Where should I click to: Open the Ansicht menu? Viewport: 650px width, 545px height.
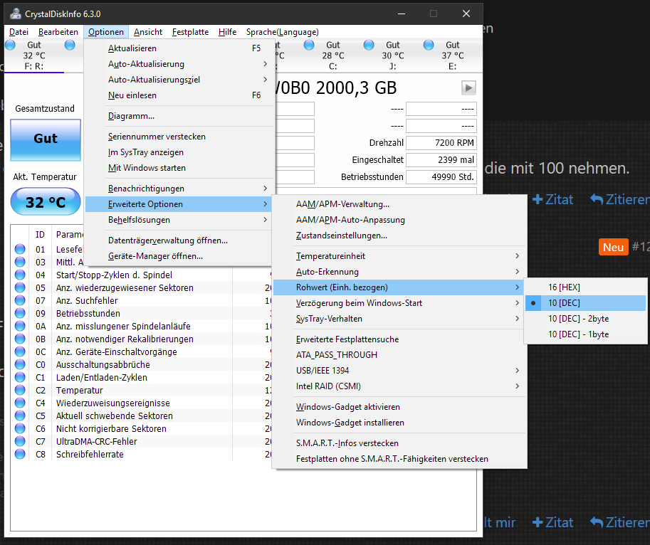(148, 32)
